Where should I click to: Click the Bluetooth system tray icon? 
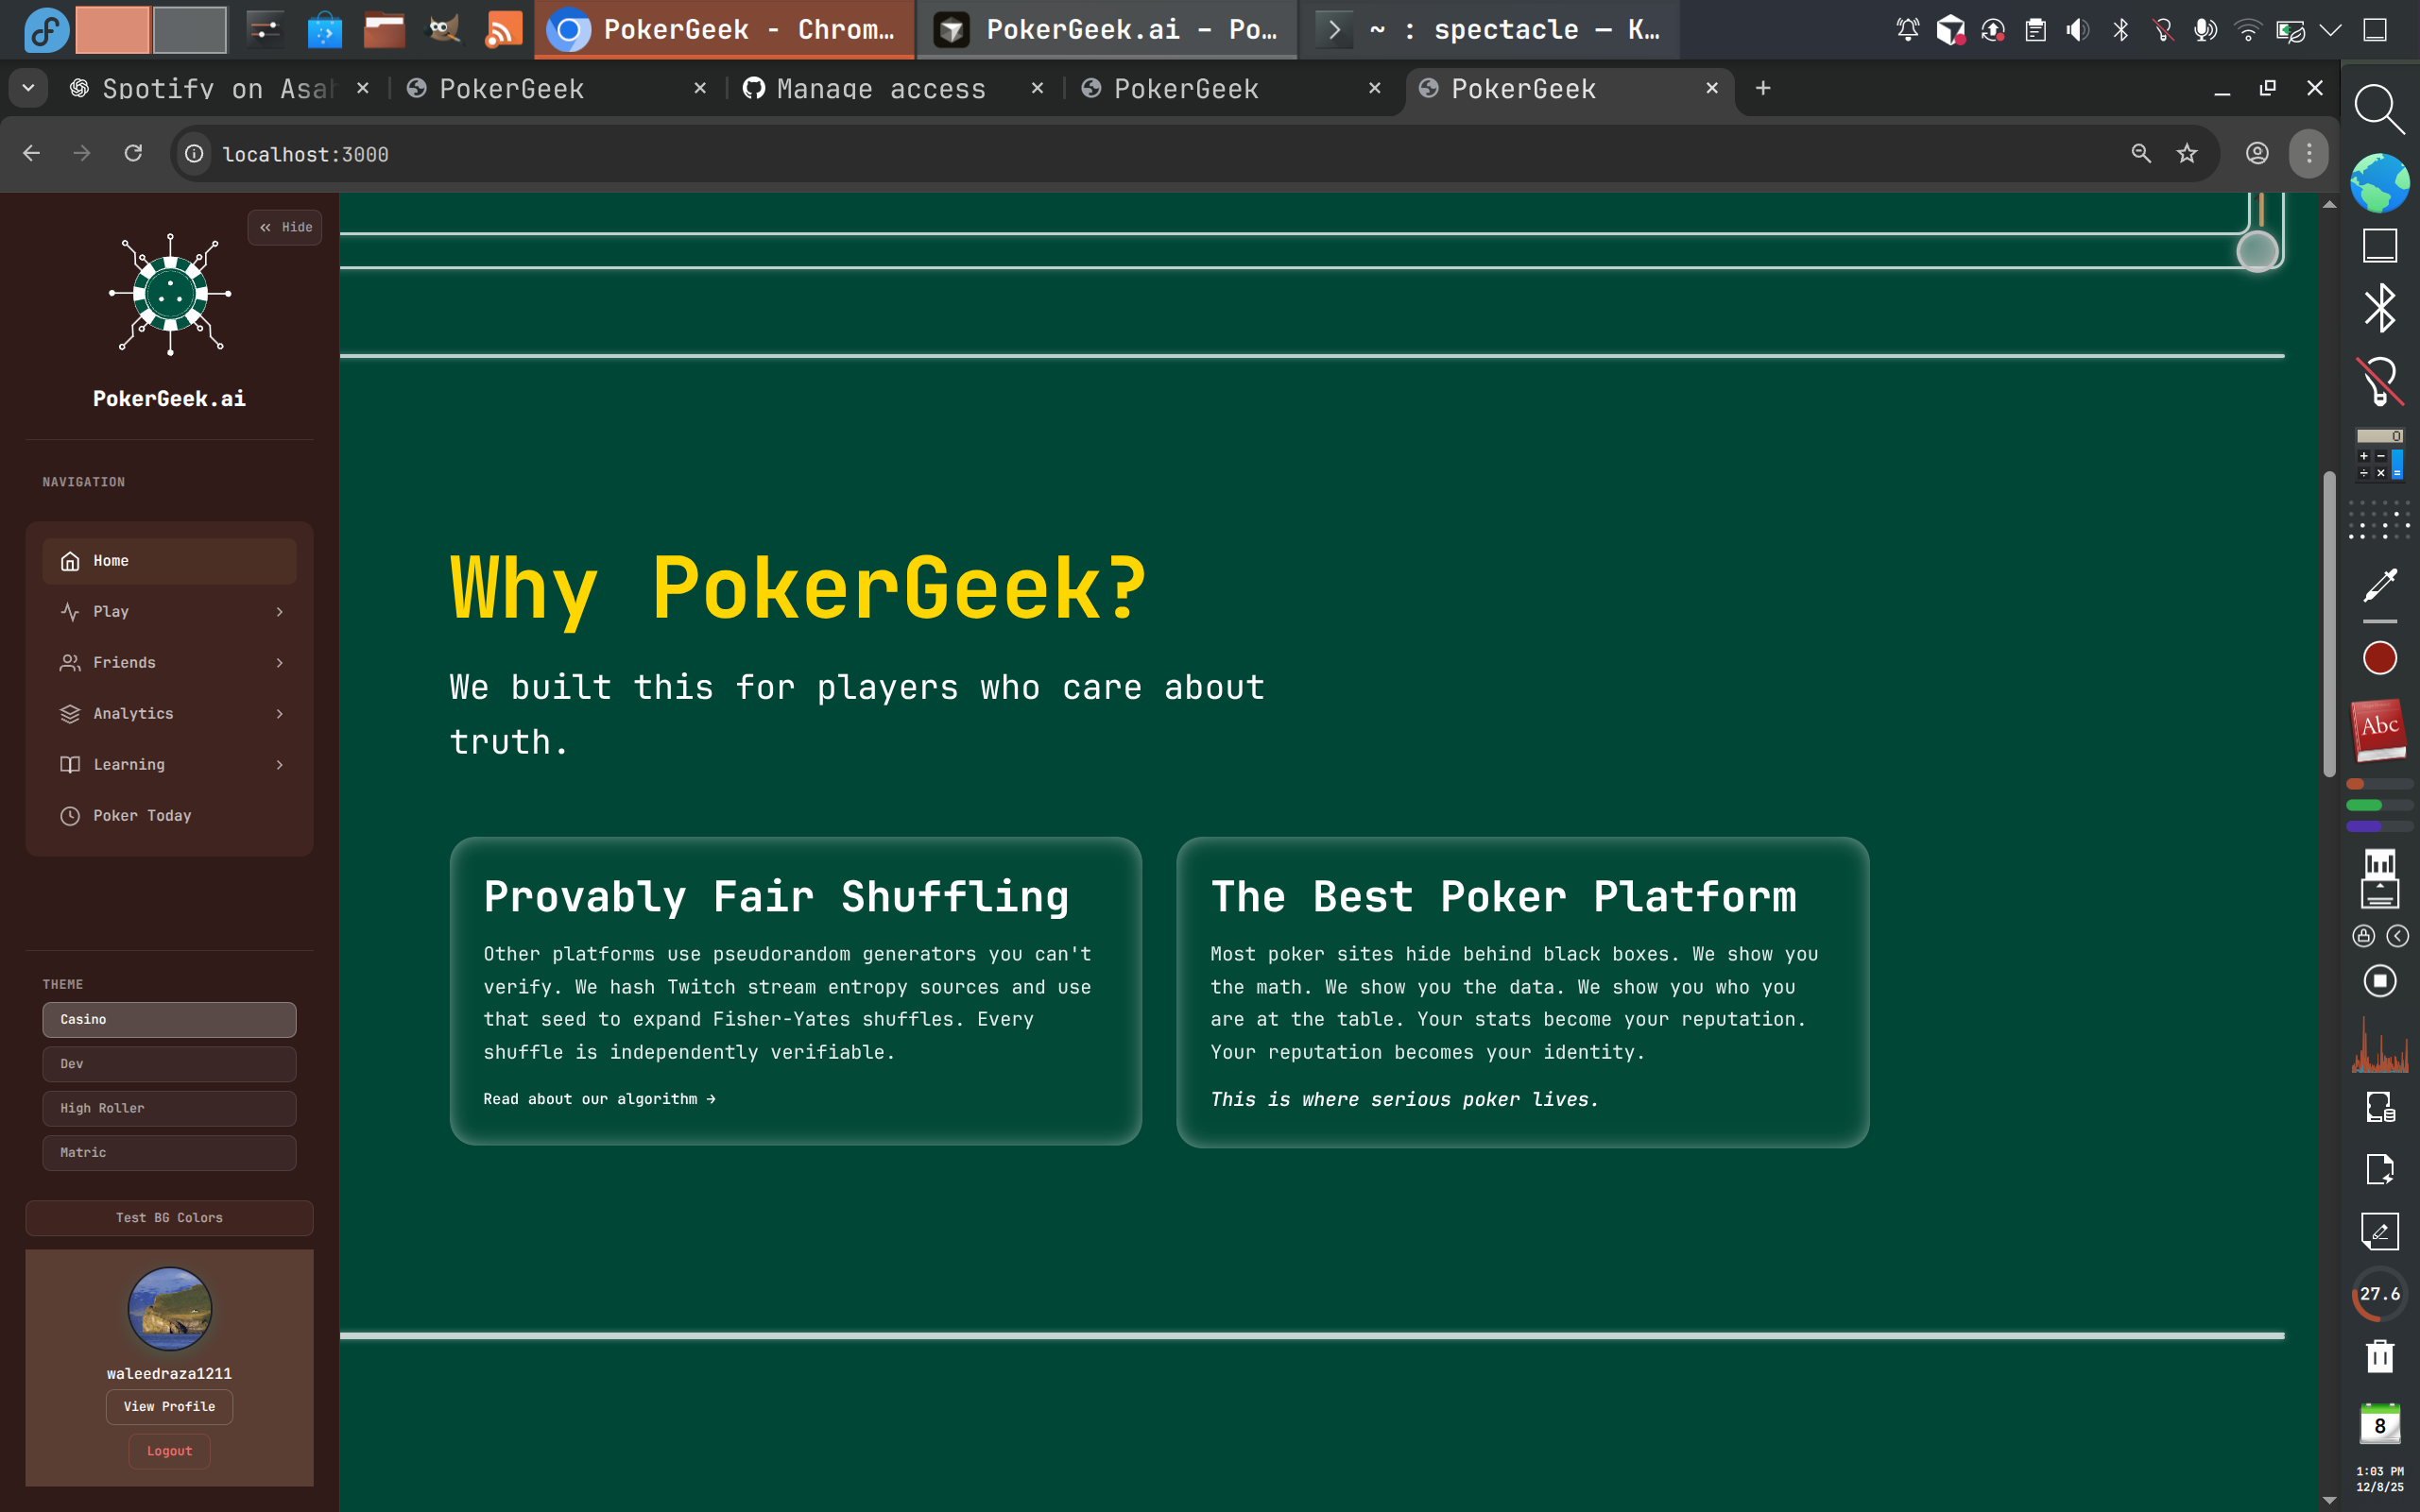click(2120, 29)
